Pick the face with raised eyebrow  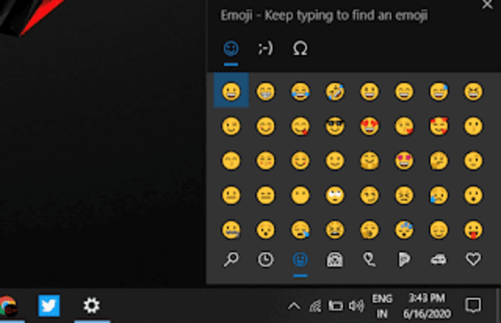click(x=473, y=161)
